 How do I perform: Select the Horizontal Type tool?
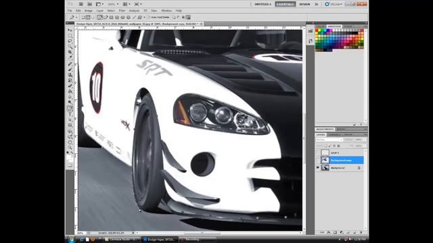click(70, 114)
